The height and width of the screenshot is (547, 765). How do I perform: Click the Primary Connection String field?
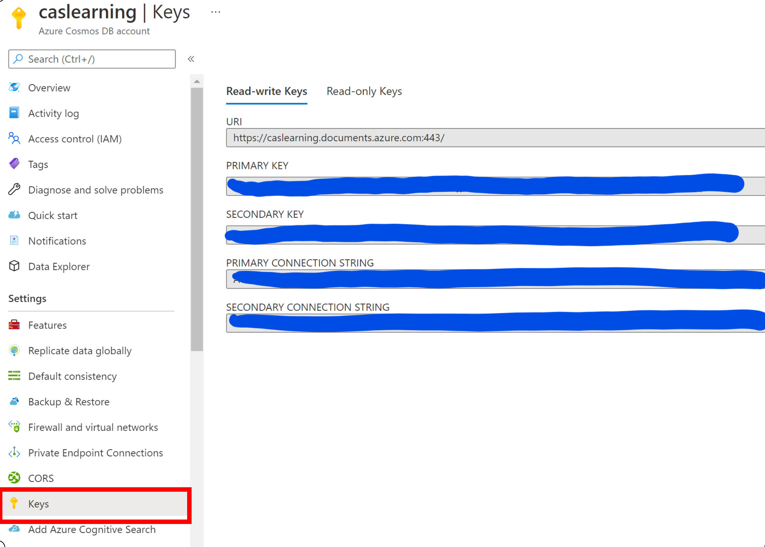(495, 279)
